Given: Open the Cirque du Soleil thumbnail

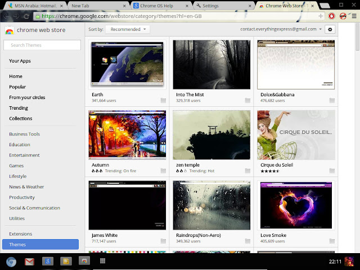Looking at the screenshot, I should pos(296,135).
